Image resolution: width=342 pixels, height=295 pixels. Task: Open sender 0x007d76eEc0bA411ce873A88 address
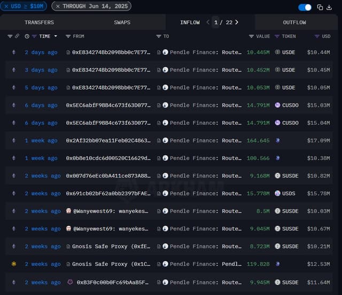coord(108,176)
